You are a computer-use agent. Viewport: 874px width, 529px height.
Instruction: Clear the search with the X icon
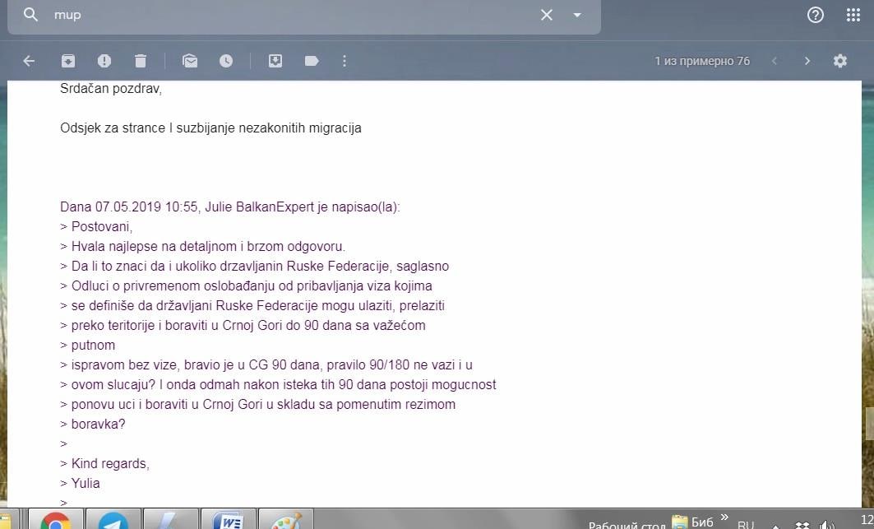click(546, 15)
